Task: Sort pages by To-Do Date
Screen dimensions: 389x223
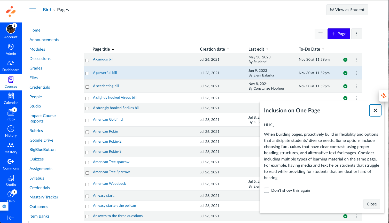Action: point(311,49)
